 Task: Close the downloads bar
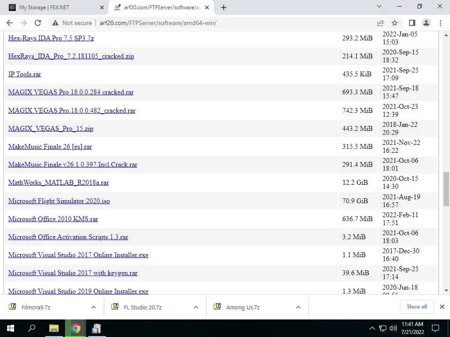[442, 307]
